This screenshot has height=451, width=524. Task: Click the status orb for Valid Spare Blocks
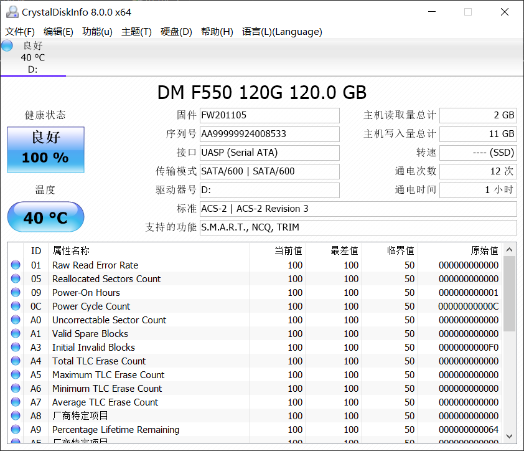16,333
